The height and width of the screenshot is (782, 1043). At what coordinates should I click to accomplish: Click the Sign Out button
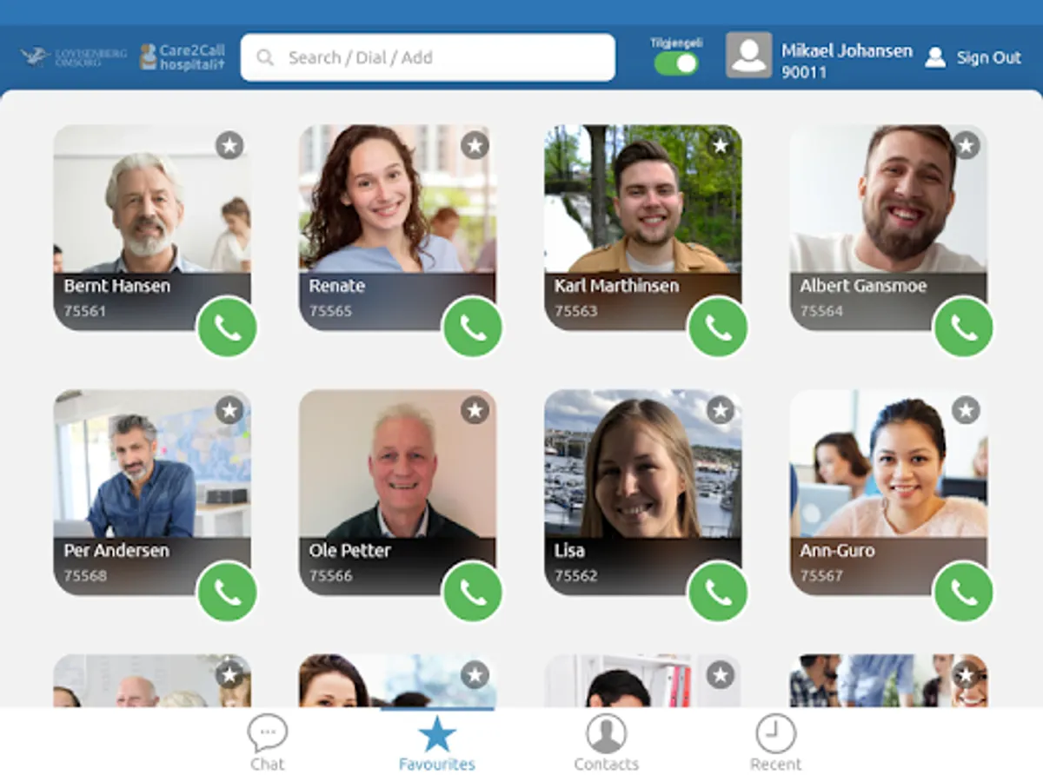(x=973, y=57)
